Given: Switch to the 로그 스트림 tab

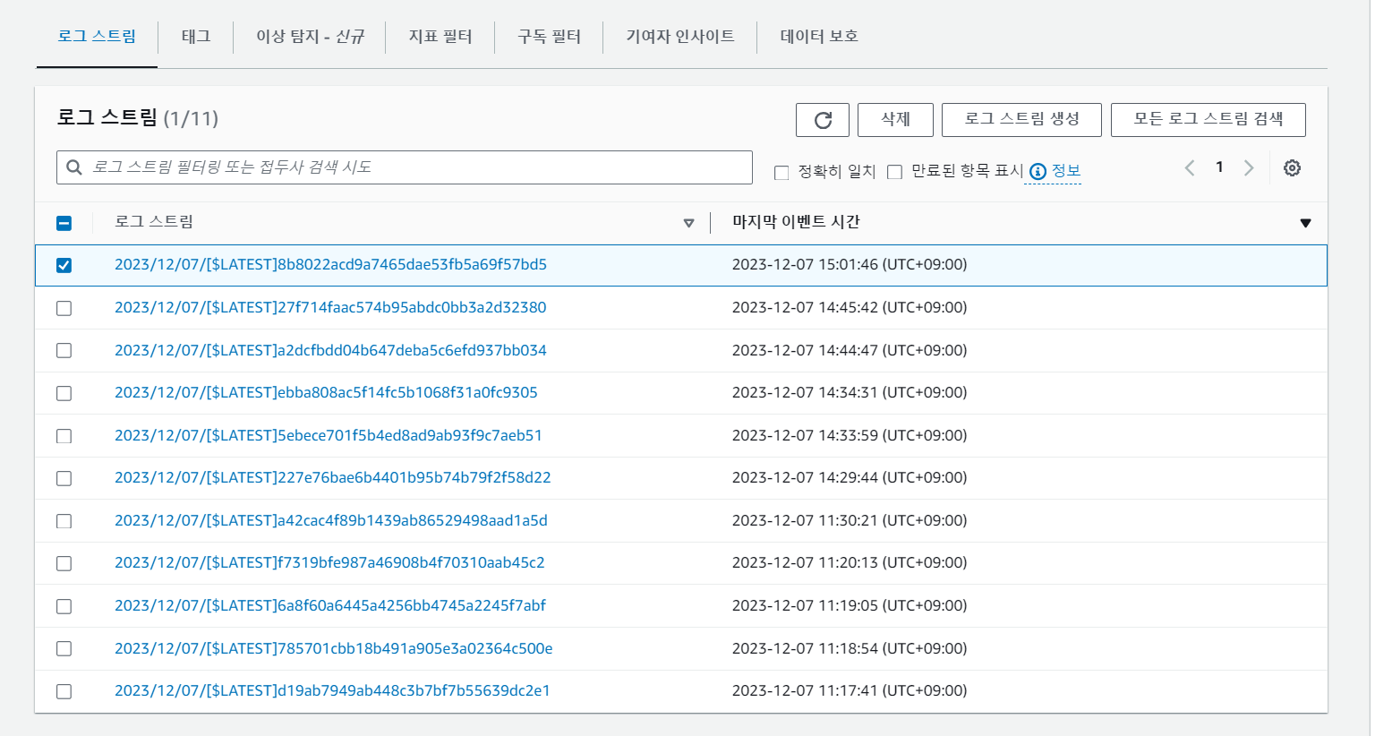Looking at the screenshot, I should point(97,36).
